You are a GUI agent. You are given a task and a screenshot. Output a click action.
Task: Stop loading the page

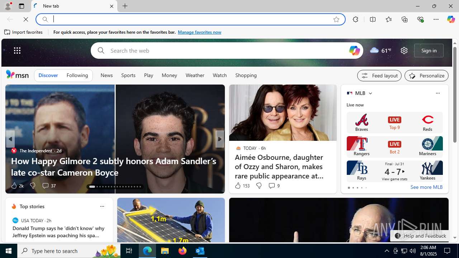(26, 19)
